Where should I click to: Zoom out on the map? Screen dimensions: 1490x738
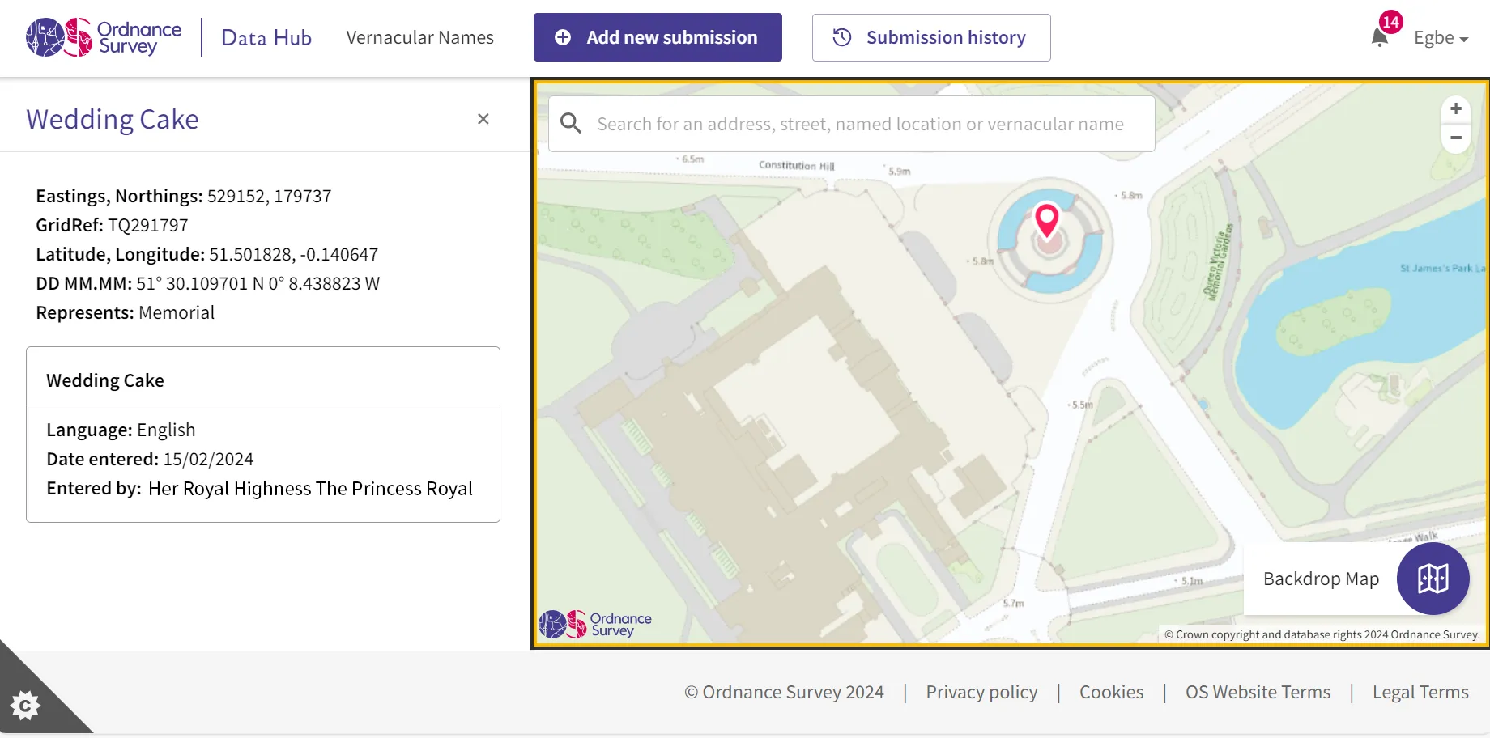(x=1456, y=138)
